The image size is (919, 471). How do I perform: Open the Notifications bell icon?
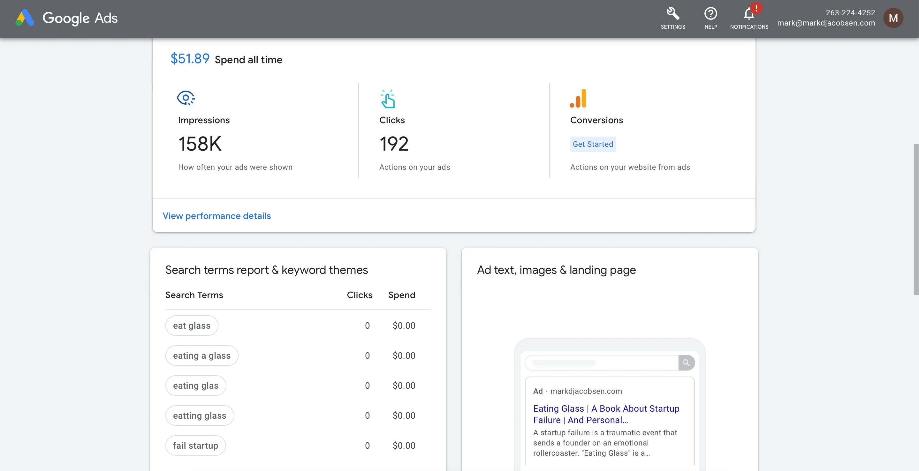[x=749, y=14]
